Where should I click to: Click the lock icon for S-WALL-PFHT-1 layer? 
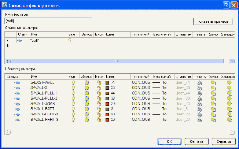pos(98,114)
